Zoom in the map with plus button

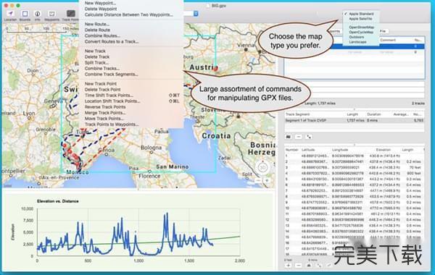tap(267, 181)
